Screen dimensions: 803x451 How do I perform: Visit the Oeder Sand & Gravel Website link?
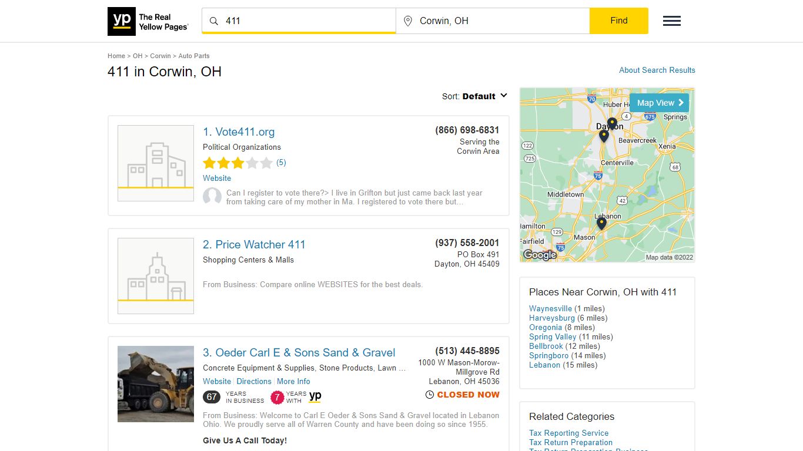[x=217, y=381]
